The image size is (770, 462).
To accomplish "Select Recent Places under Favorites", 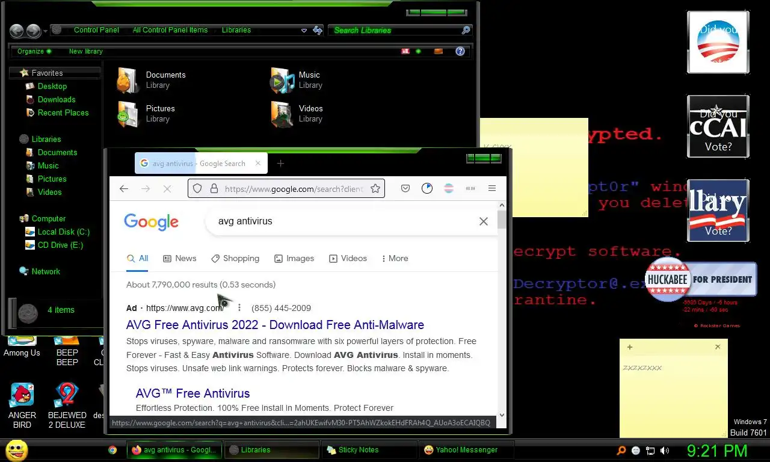I will [63, 112].
